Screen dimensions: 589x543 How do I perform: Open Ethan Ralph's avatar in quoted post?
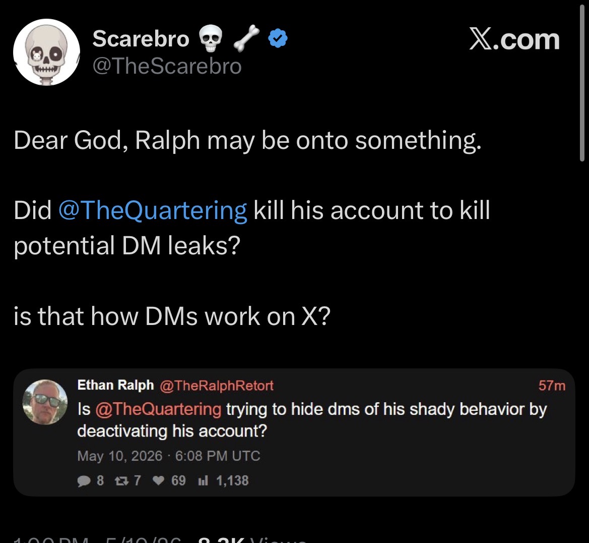[x=45, y=402]
